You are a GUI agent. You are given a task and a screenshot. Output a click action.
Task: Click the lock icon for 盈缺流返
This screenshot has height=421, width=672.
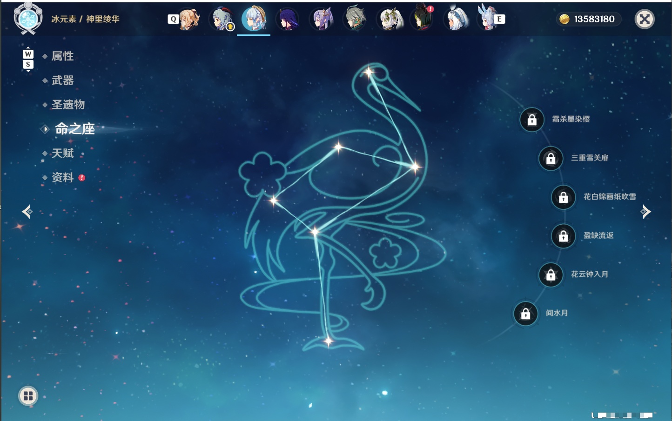pos(564,236)
